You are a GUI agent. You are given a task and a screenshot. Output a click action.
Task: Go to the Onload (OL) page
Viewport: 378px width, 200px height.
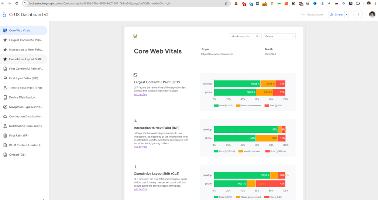17,155
